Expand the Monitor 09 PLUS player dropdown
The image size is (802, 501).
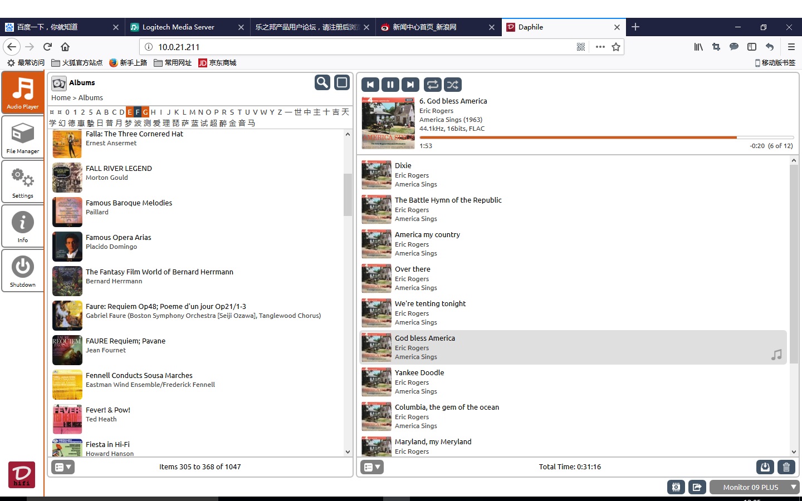(793, 487)
